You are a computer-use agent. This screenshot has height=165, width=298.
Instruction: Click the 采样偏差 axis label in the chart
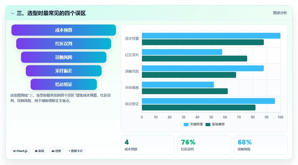coord(132,88)
